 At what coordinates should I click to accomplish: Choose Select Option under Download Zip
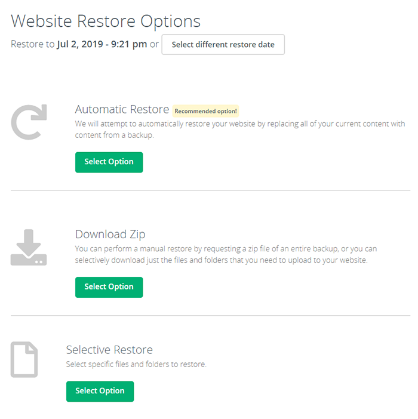(109, 286)
